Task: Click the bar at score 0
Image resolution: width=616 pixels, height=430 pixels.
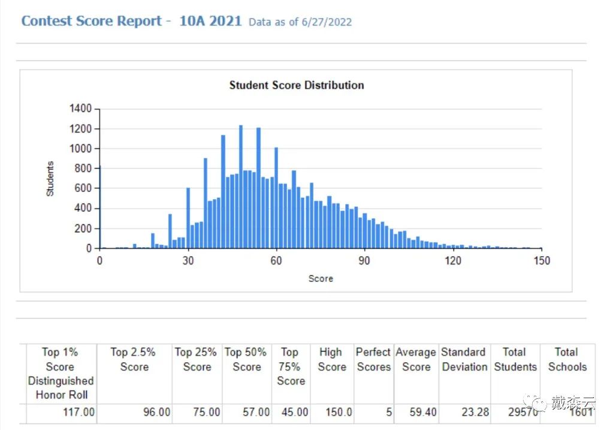Action: [x=100, y=207]
